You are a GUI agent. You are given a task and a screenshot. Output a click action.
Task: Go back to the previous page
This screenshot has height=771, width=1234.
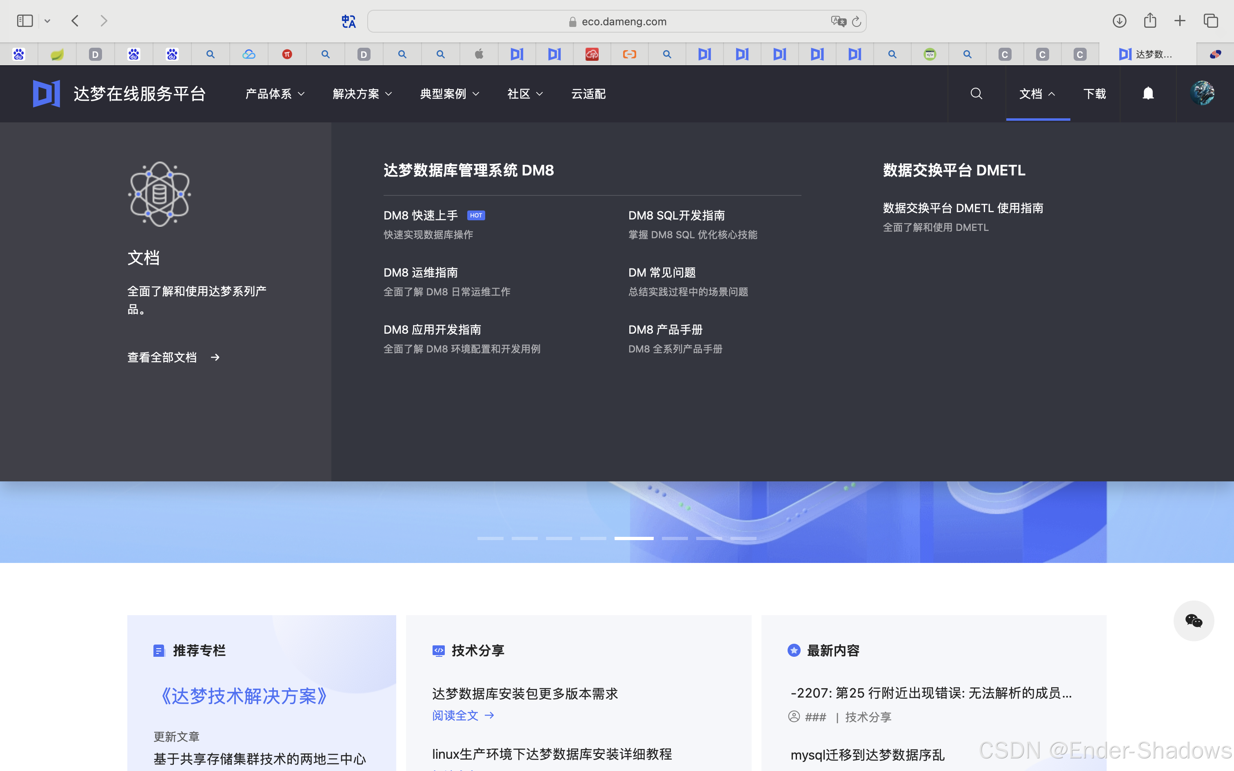[x=75, y=21]
